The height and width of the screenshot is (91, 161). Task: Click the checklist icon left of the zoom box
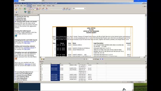coord(69,9)
